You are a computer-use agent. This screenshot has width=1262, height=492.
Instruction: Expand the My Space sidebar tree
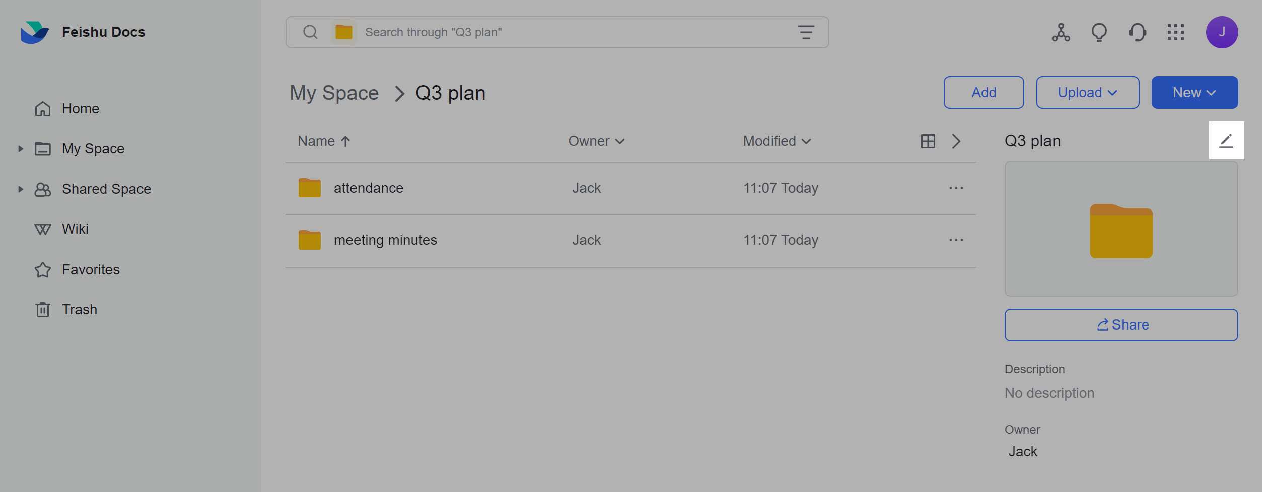20,148
